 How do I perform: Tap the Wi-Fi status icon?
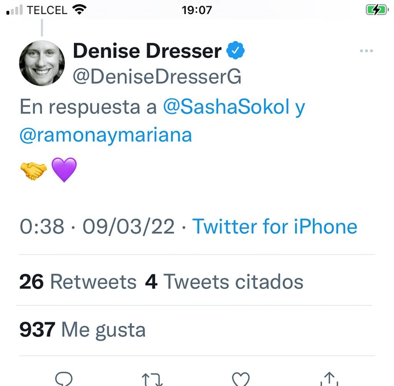pos(80,10)
